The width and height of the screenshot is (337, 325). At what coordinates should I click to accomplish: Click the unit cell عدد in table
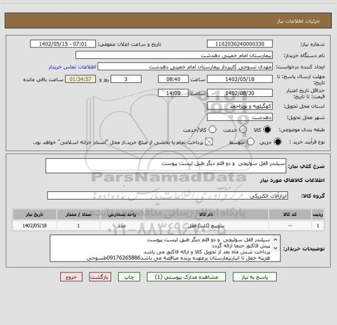tap(122, 226)
